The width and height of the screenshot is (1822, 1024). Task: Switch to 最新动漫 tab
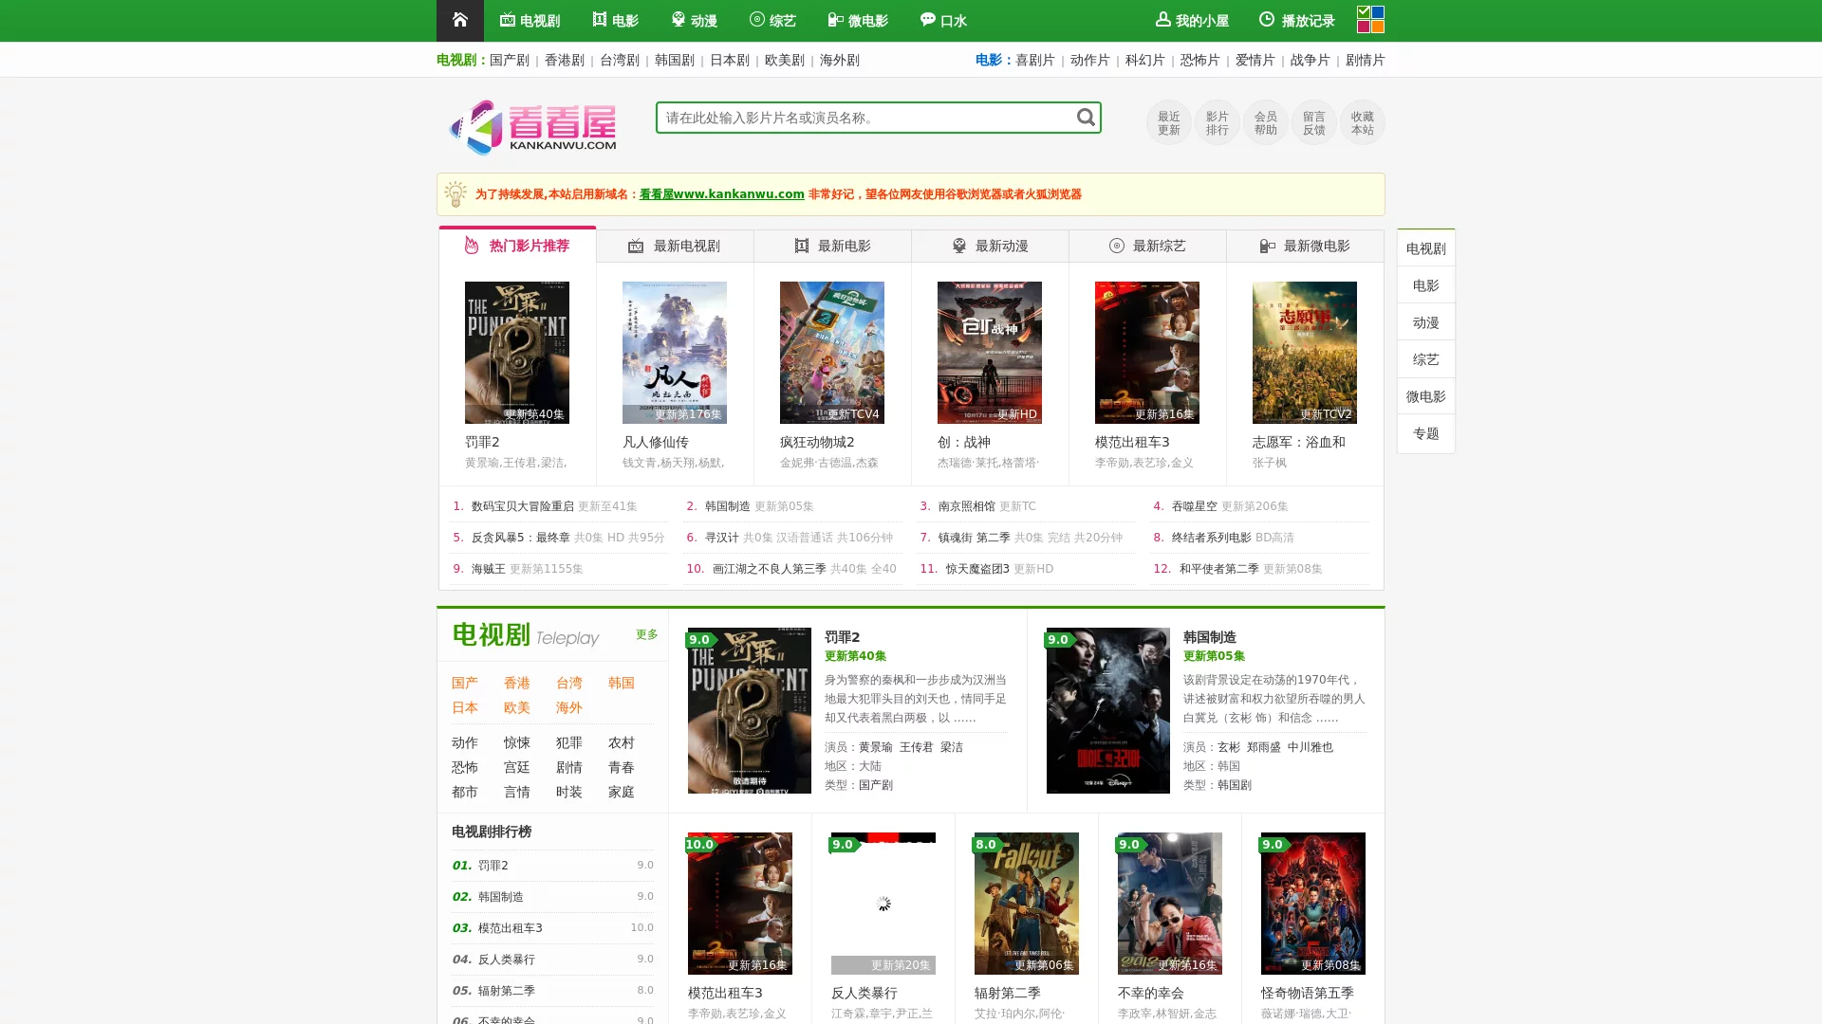990,246
